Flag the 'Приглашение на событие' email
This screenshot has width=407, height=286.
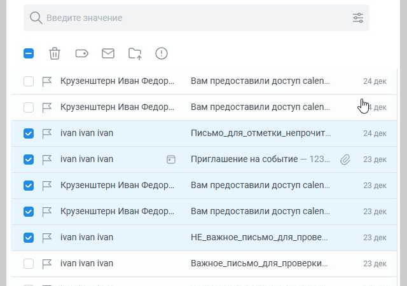[x=46, y=160]
